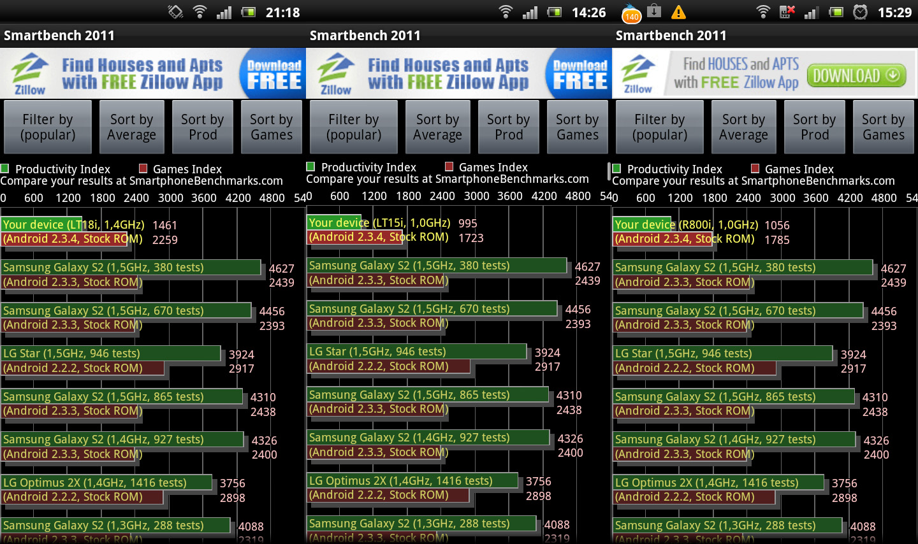Tap the signal strength icon beside 21:18

pyautogui.click(x=224, y=12)
